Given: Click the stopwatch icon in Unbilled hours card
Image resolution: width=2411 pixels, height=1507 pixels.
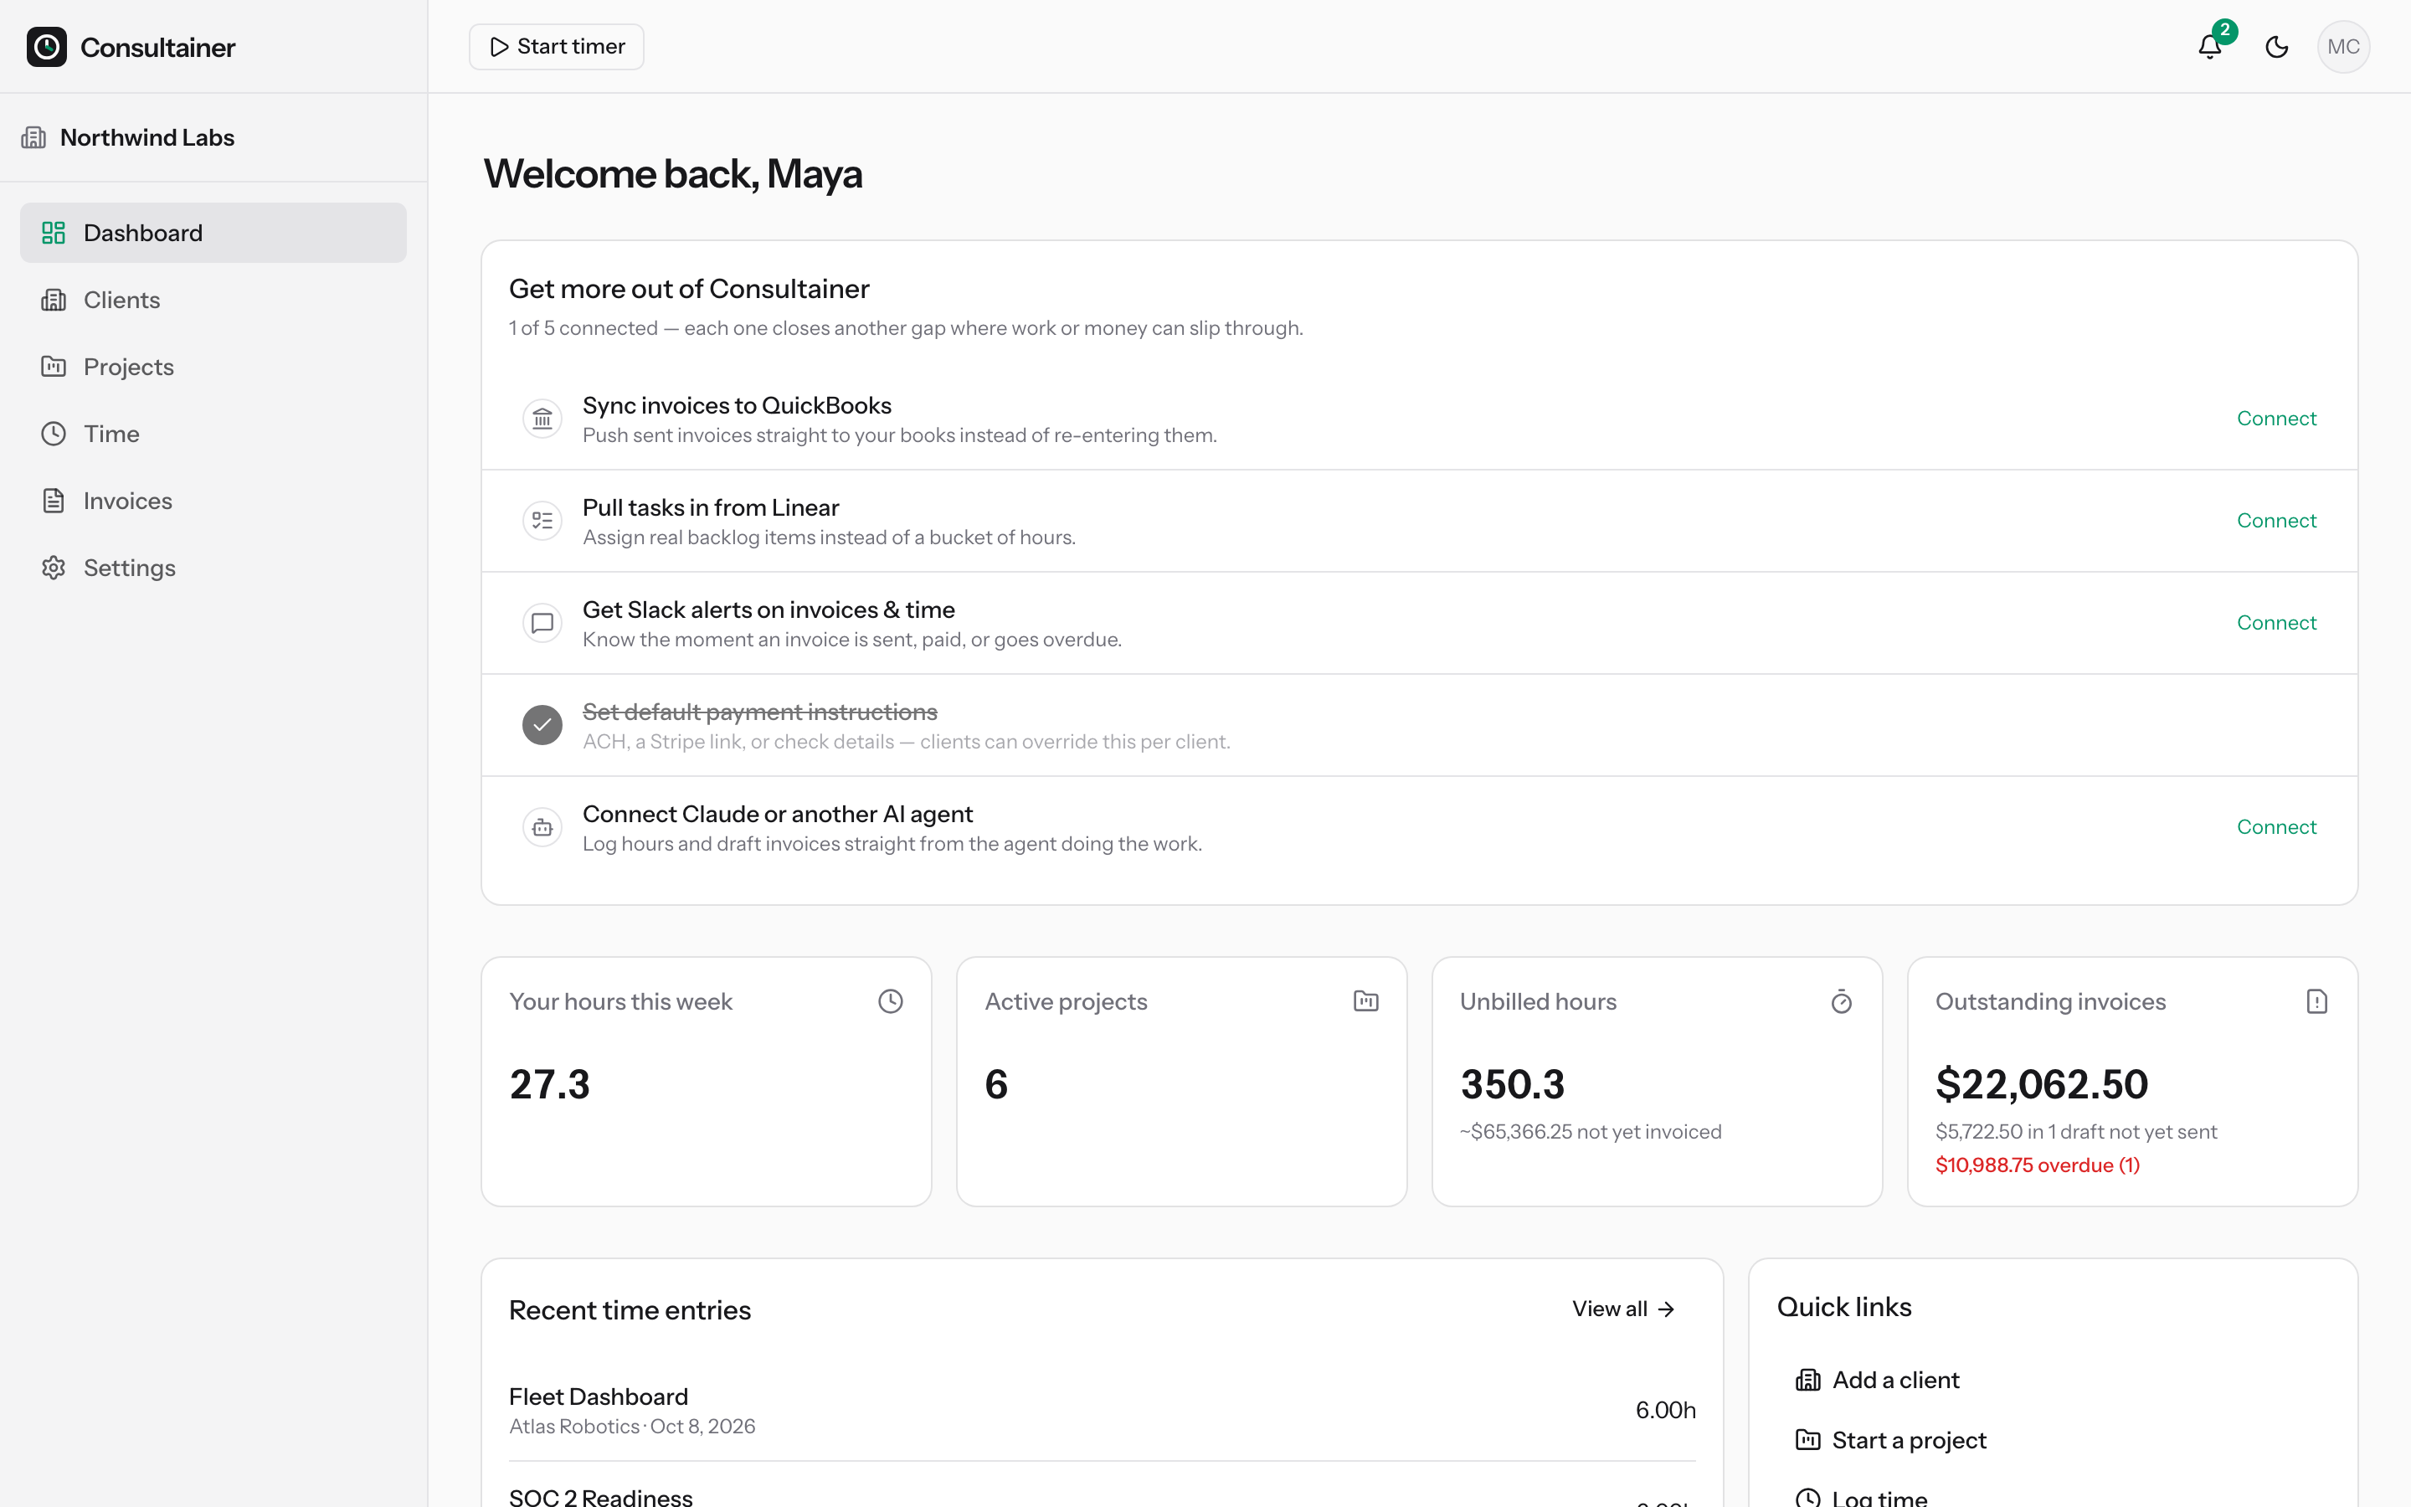Looking at the screenshot, I should point(1841,1000).
